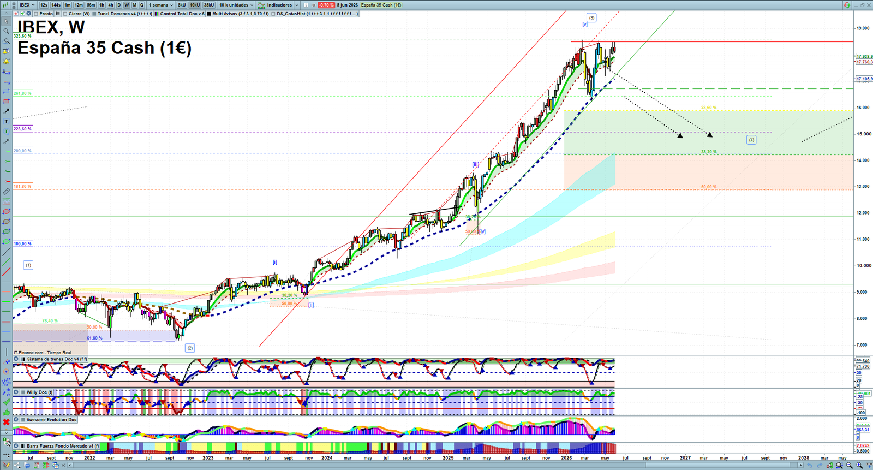873x470 pixels.
Task: Open the 1 semana period dropdown
Action: click(x=161, y=5)
